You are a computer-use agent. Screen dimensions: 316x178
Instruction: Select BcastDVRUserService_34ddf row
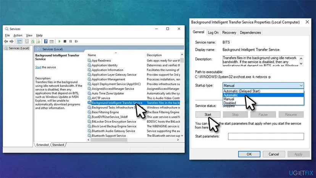click(x=134, y=117)
